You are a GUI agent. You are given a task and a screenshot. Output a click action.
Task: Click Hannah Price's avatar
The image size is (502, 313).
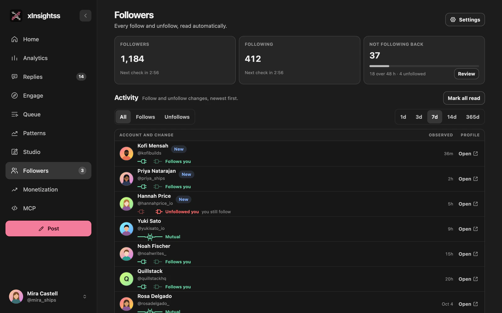(126, 204)
